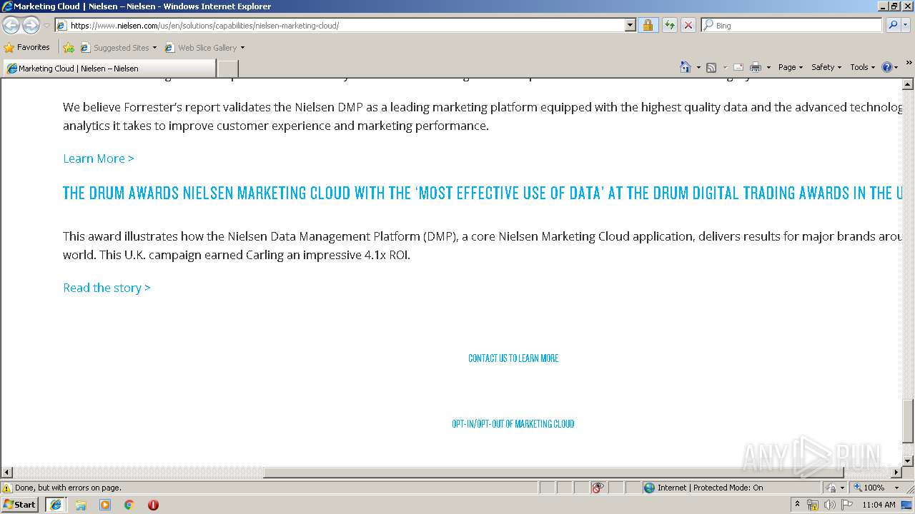
Task: Click the Read Mail envelope icon
Action: point(738,67)
